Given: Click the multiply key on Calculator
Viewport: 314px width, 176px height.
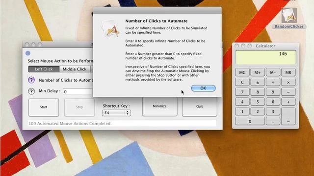Looking at the screenshot, I should tap(288, 82).
